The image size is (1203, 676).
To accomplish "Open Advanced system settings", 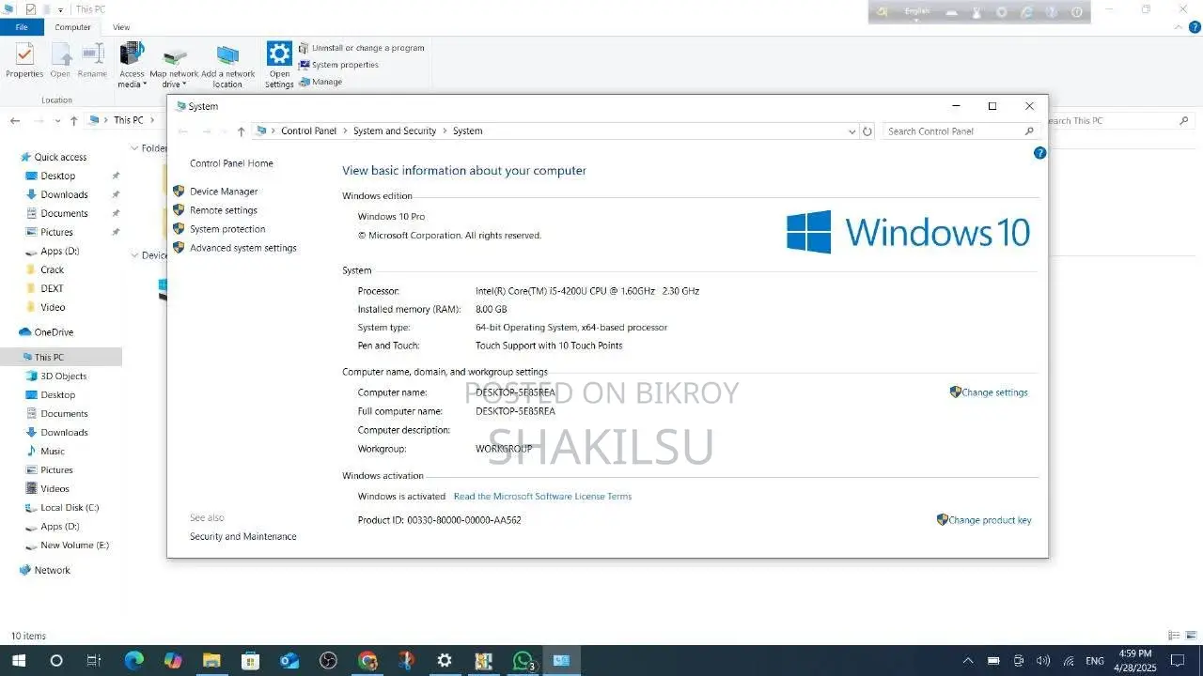I will coord(243,248).
